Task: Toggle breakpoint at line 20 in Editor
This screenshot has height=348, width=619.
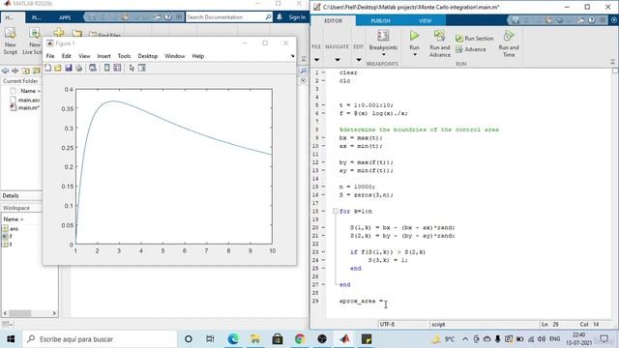Action: (x=323, y=227)
